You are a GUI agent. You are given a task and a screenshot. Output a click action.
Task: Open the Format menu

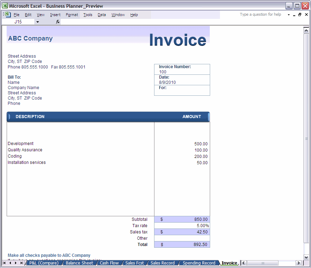click(72, 15)
